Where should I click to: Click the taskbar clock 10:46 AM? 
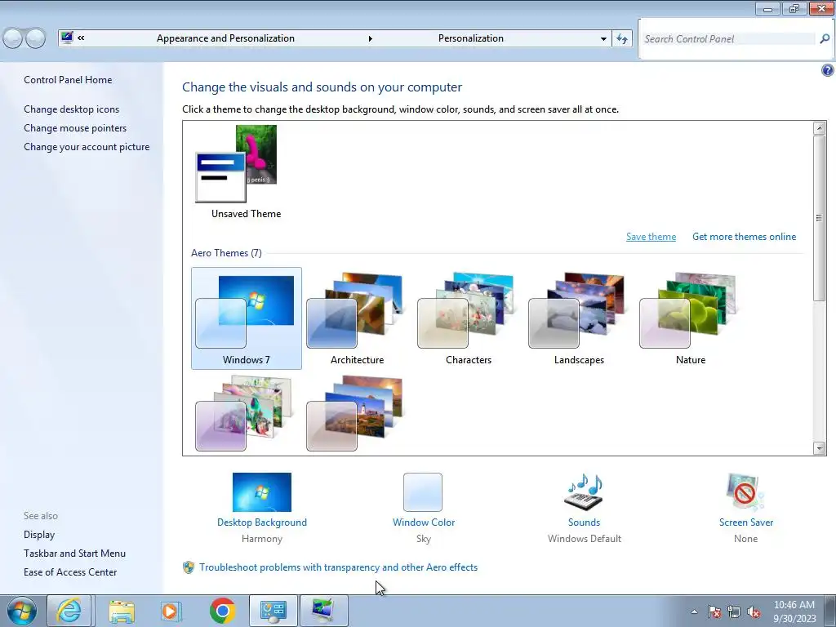pos(794,611)
